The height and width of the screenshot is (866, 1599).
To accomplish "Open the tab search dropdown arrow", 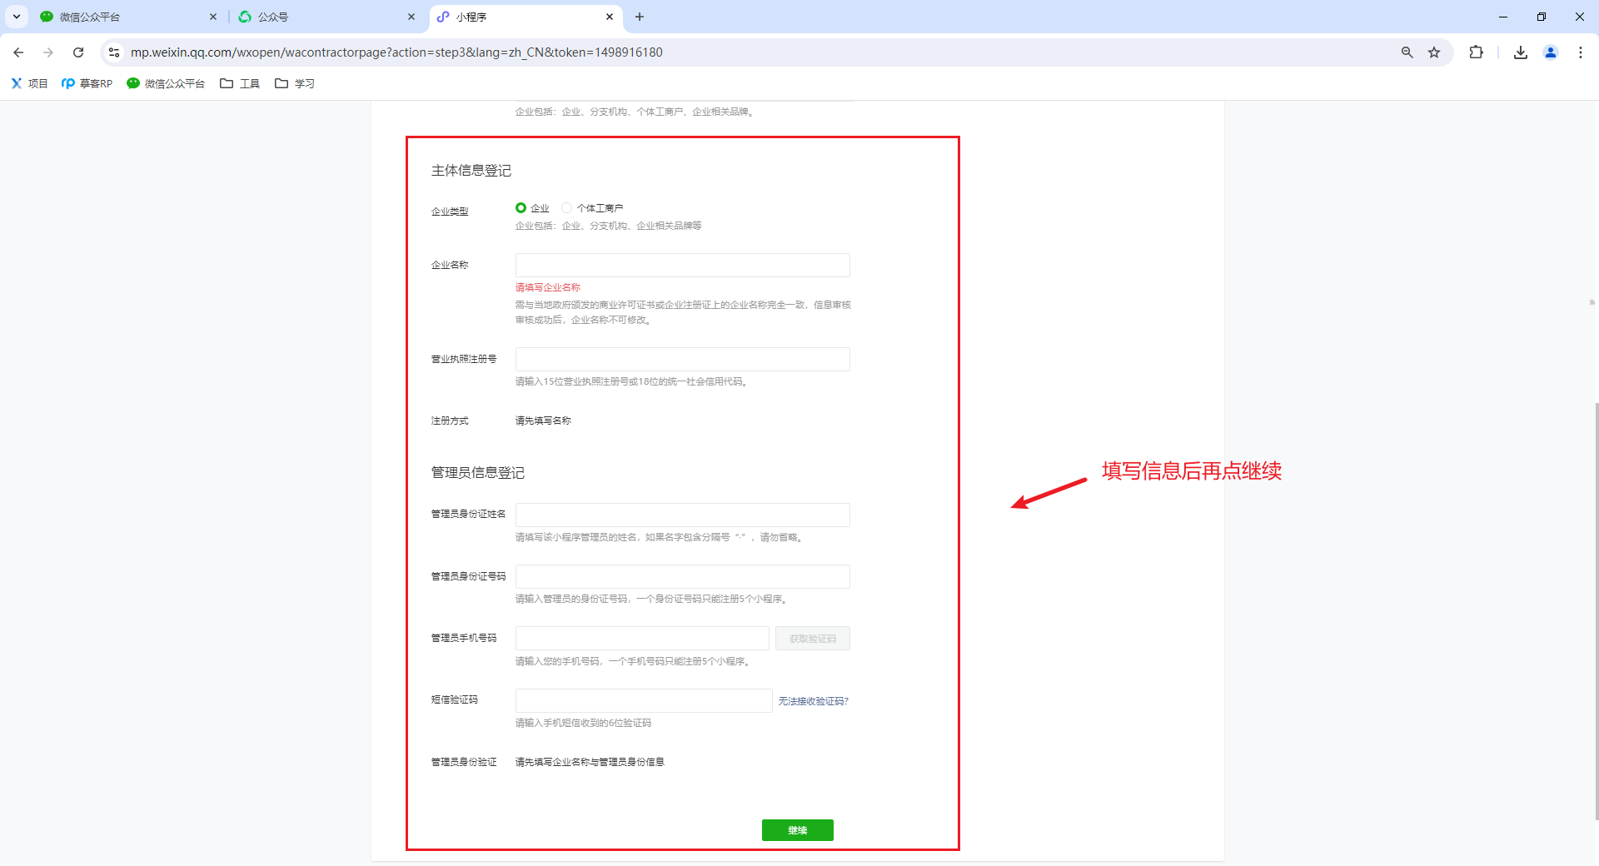I will pyautogui.click(x=16, y=17).
